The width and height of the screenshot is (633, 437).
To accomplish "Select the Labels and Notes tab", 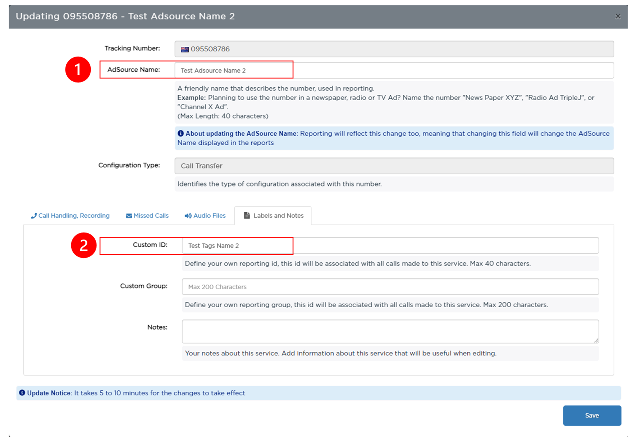I will [273, 215].
